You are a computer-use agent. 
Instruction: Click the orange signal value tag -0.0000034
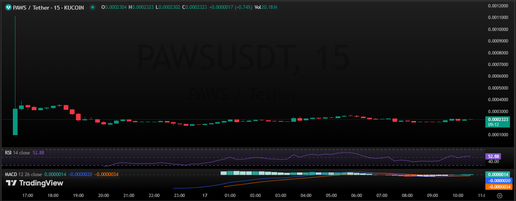click(499, 187)
